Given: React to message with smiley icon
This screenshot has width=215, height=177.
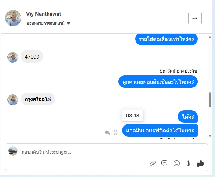Looking at the screenshot, I should point(115,132).
